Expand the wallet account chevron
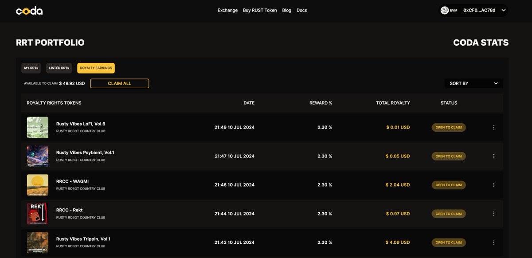Screen dimensions: 532x258 coord(503,10)
